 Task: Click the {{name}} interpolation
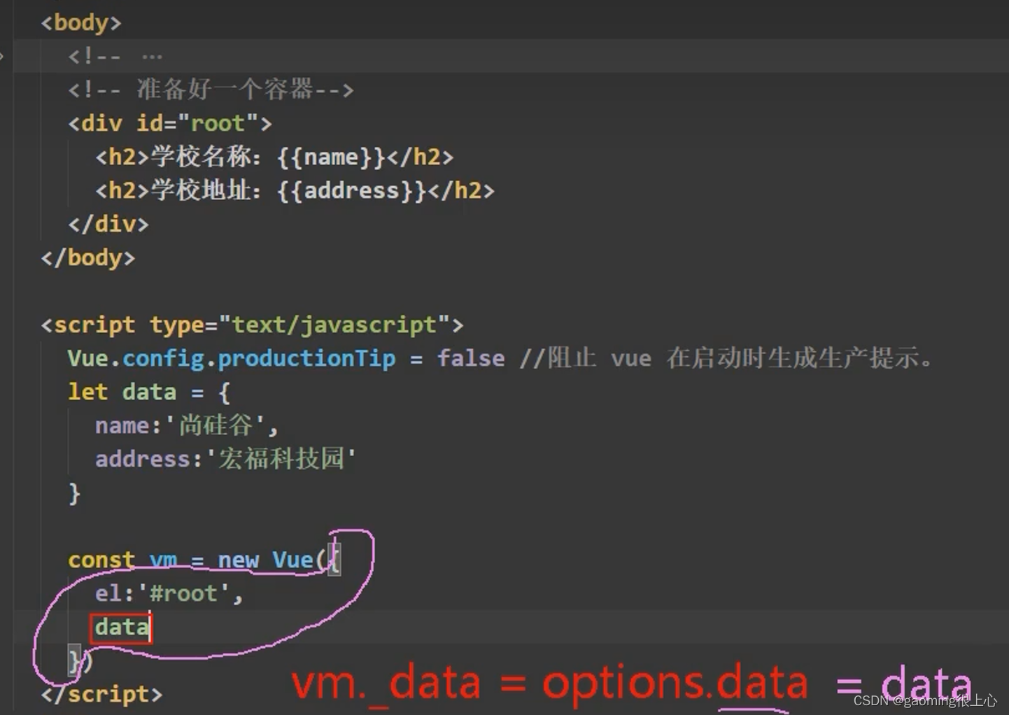(x=331, y=157)
